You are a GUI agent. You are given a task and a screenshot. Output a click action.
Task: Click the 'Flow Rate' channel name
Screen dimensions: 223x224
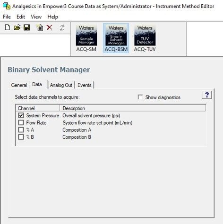point(36,123)
